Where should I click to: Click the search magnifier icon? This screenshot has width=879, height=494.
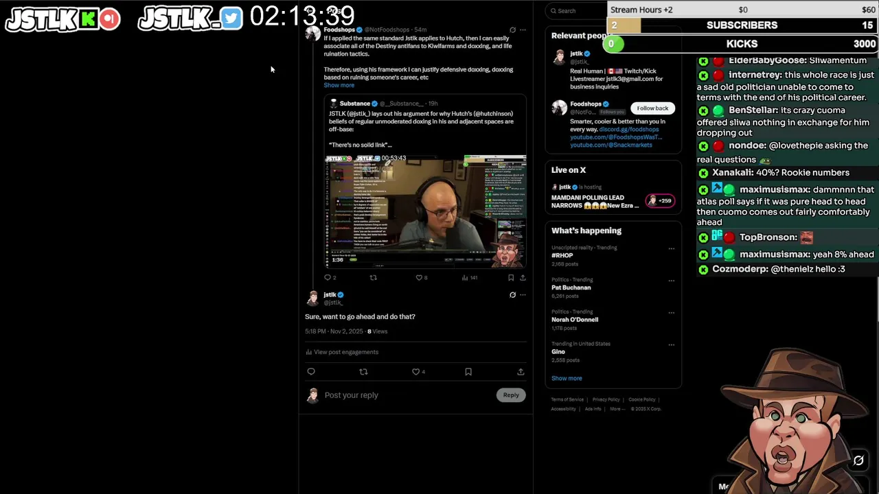click(x=553, y=10)
